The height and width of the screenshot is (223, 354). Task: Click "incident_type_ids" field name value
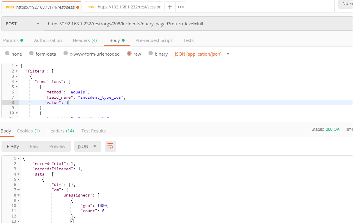101,97
